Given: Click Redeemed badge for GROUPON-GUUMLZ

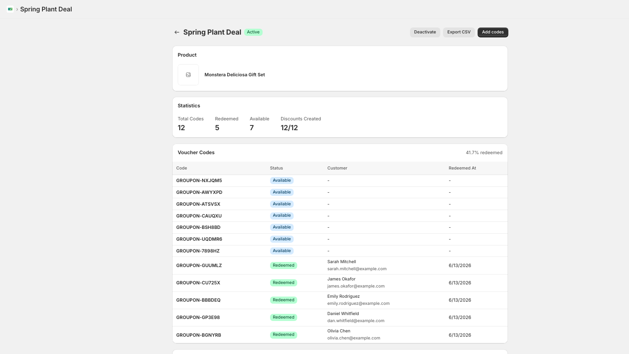Looking at the screenshot, I should 283,265.
